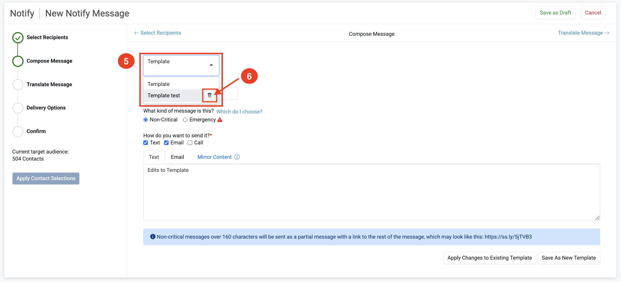Image resolution: width=621 pixels, height=282 pixels.
Task: Click into the message text area
Action: pyautogui.click(x=372, y=192)
